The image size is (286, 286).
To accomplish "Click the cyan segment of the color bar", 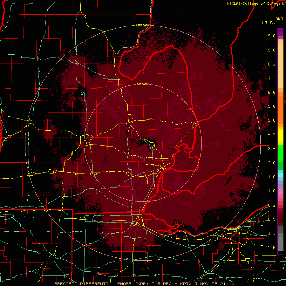I will (281, 175).
